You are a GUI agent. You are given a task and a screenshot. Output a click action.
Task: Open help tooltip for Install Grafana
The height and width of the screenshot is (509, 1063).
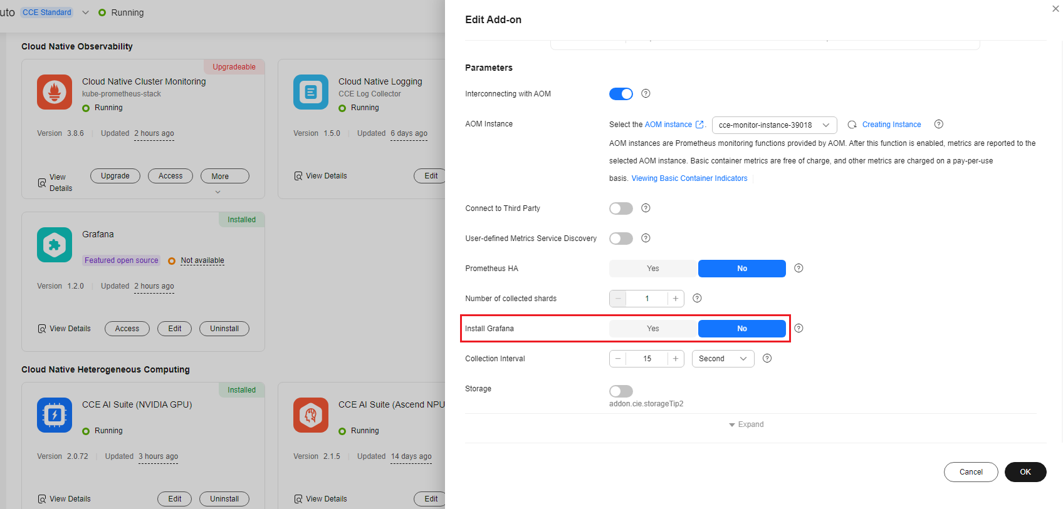coord(799,328)
